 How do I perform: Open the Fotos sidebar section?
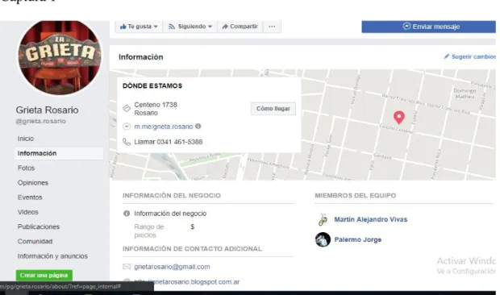pos(26,168)
